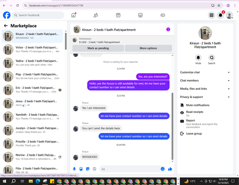The image size is (239, 185).
Task: Open Yadira conversation in list
Action: (33, 63)
